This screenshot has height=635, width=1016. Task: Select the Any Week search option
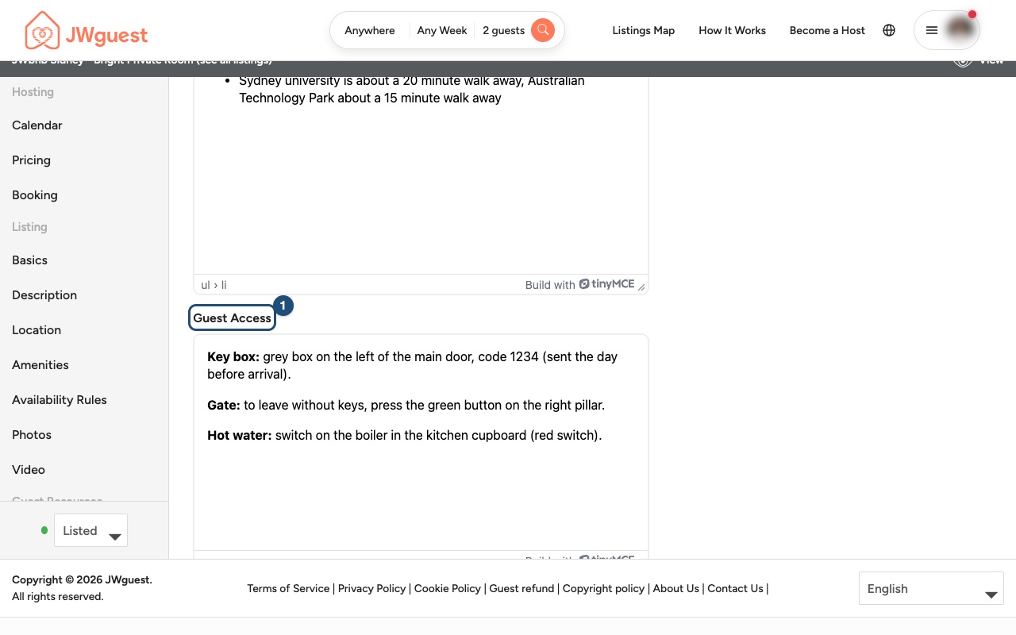[442, 30]
